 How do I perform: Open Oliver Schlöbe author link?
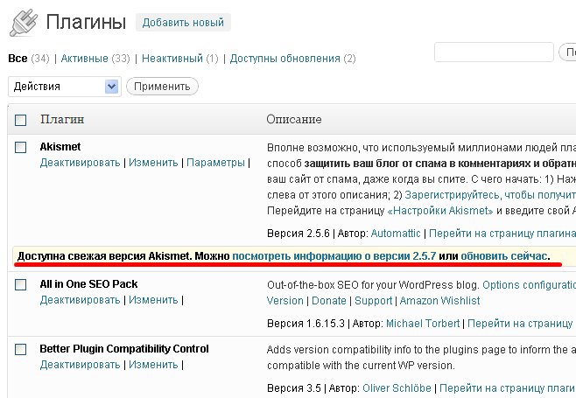397,388
